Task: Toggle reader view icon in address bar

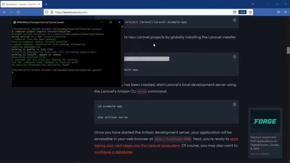Action: (x=235, y=12)
